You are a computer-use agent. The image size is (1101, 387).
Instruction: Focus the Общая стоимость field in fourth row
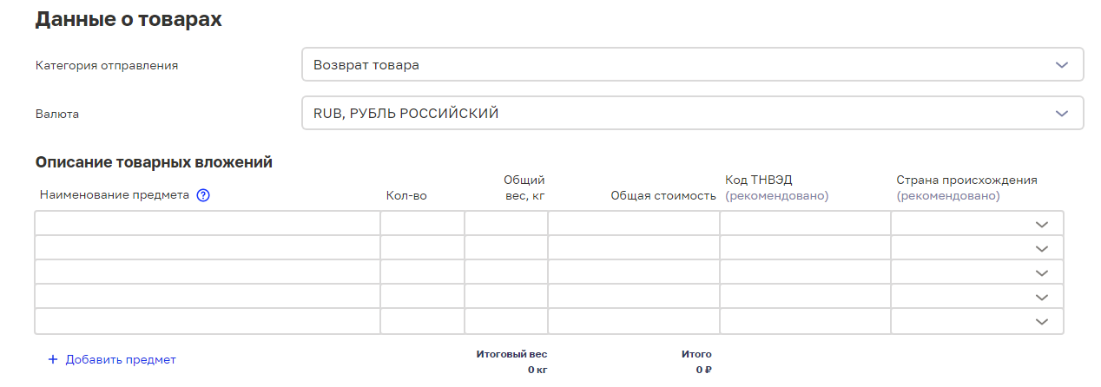pos(634,297)
